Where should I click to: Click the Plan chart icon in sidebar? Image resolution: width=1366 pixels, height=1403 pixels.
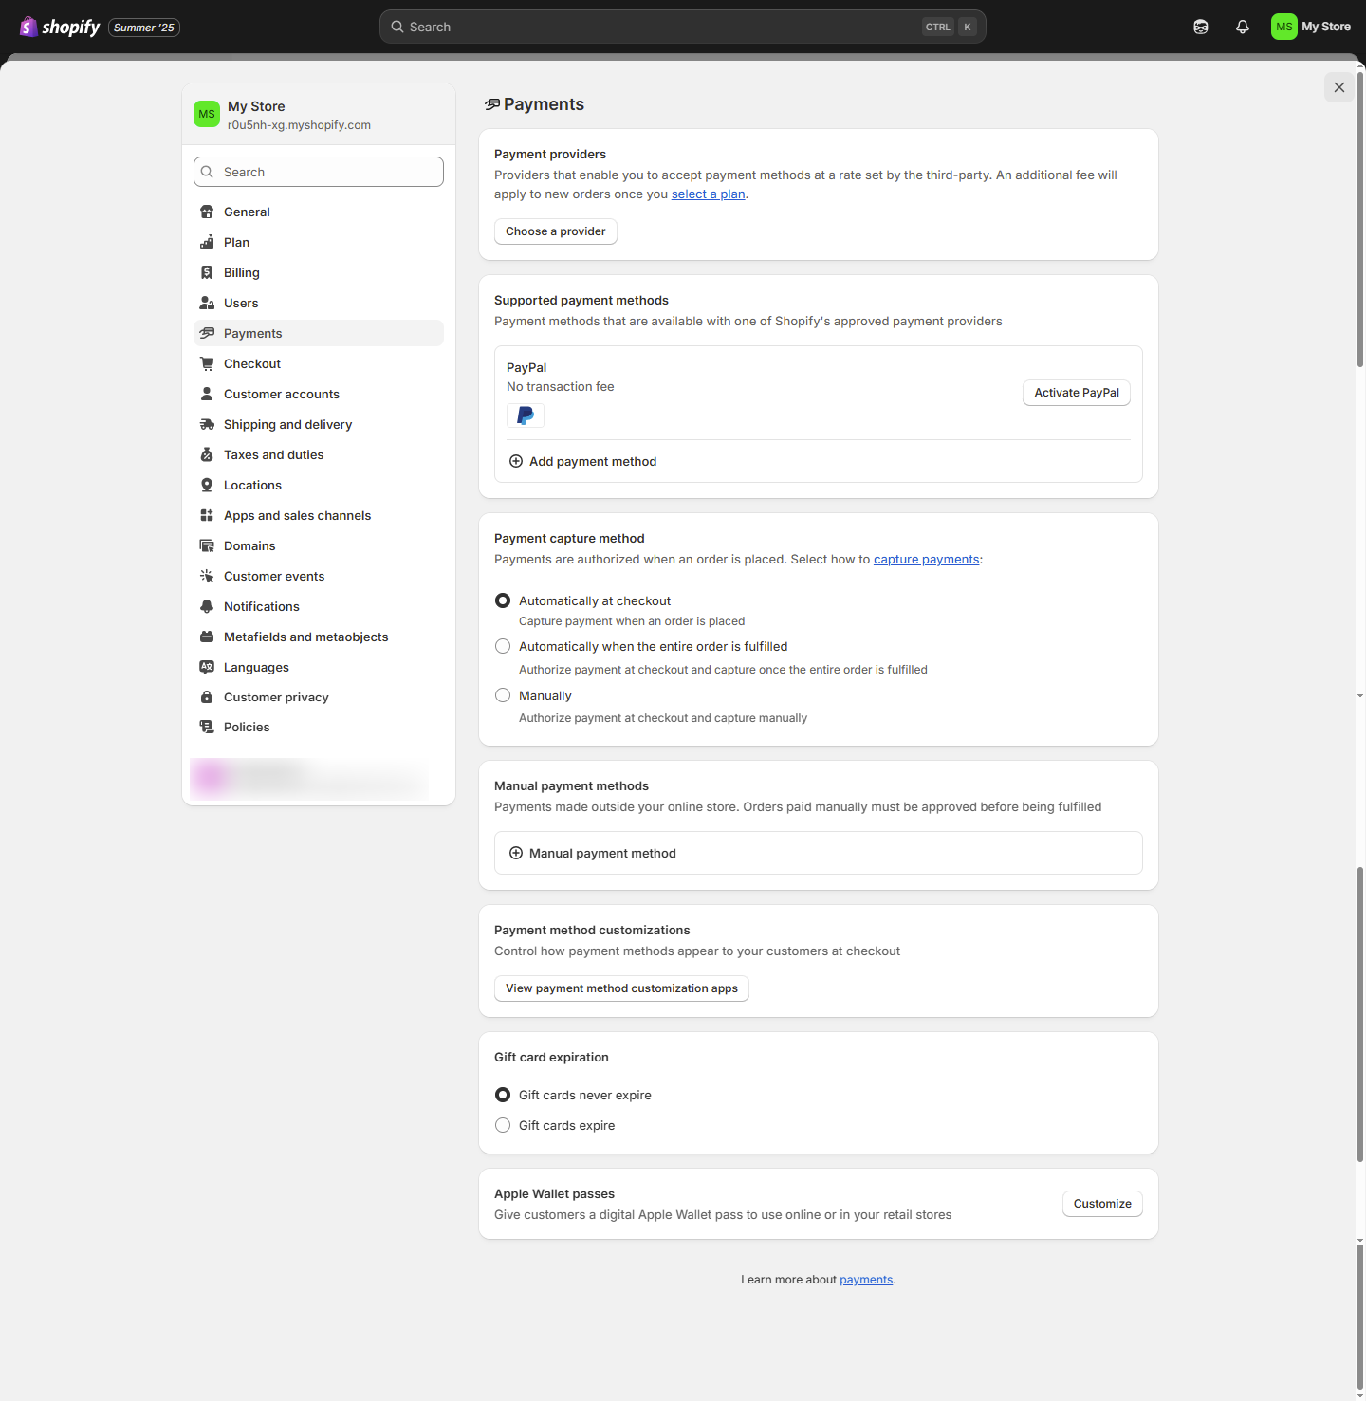pos(207,242)
